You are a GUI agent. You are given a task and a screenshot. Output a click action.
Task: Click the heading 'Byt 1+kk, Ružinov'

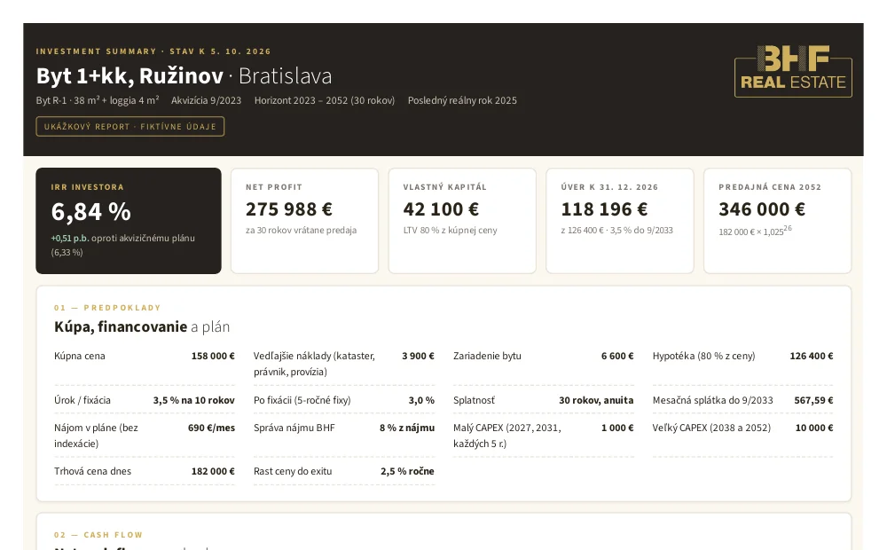[x=130, y=75]
